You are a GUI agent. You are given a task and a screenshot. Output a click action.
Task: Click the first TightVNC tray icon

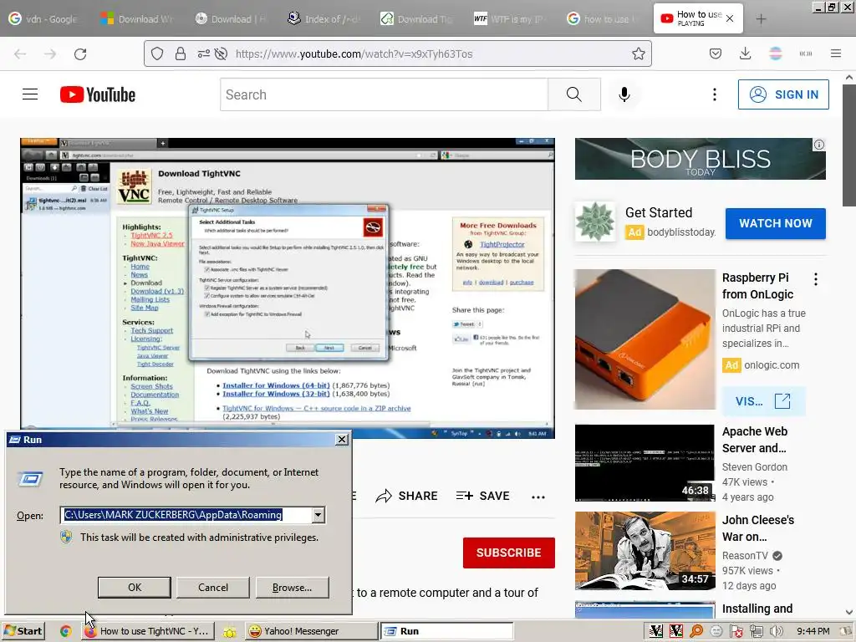(x=655, y=631)
